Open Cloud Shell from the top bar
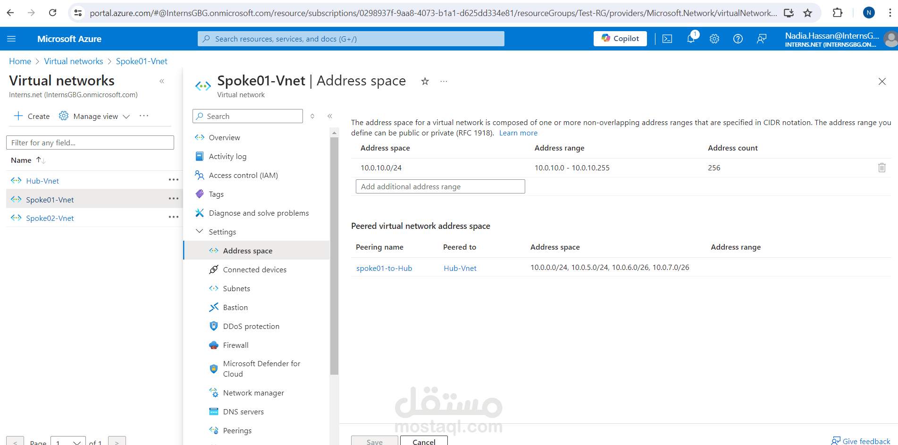The height and width of the screenshot is (445, 898). [x=667, y=39]
